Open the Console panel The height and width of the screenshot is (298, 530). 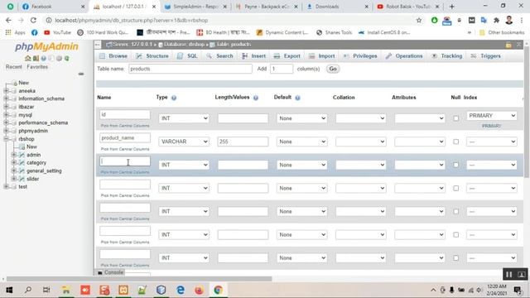point(110,272)
